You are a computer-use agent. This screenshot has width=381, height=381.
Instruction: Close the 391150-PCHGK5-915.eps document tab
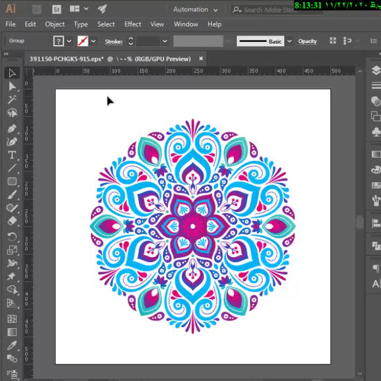click(201, 59)
